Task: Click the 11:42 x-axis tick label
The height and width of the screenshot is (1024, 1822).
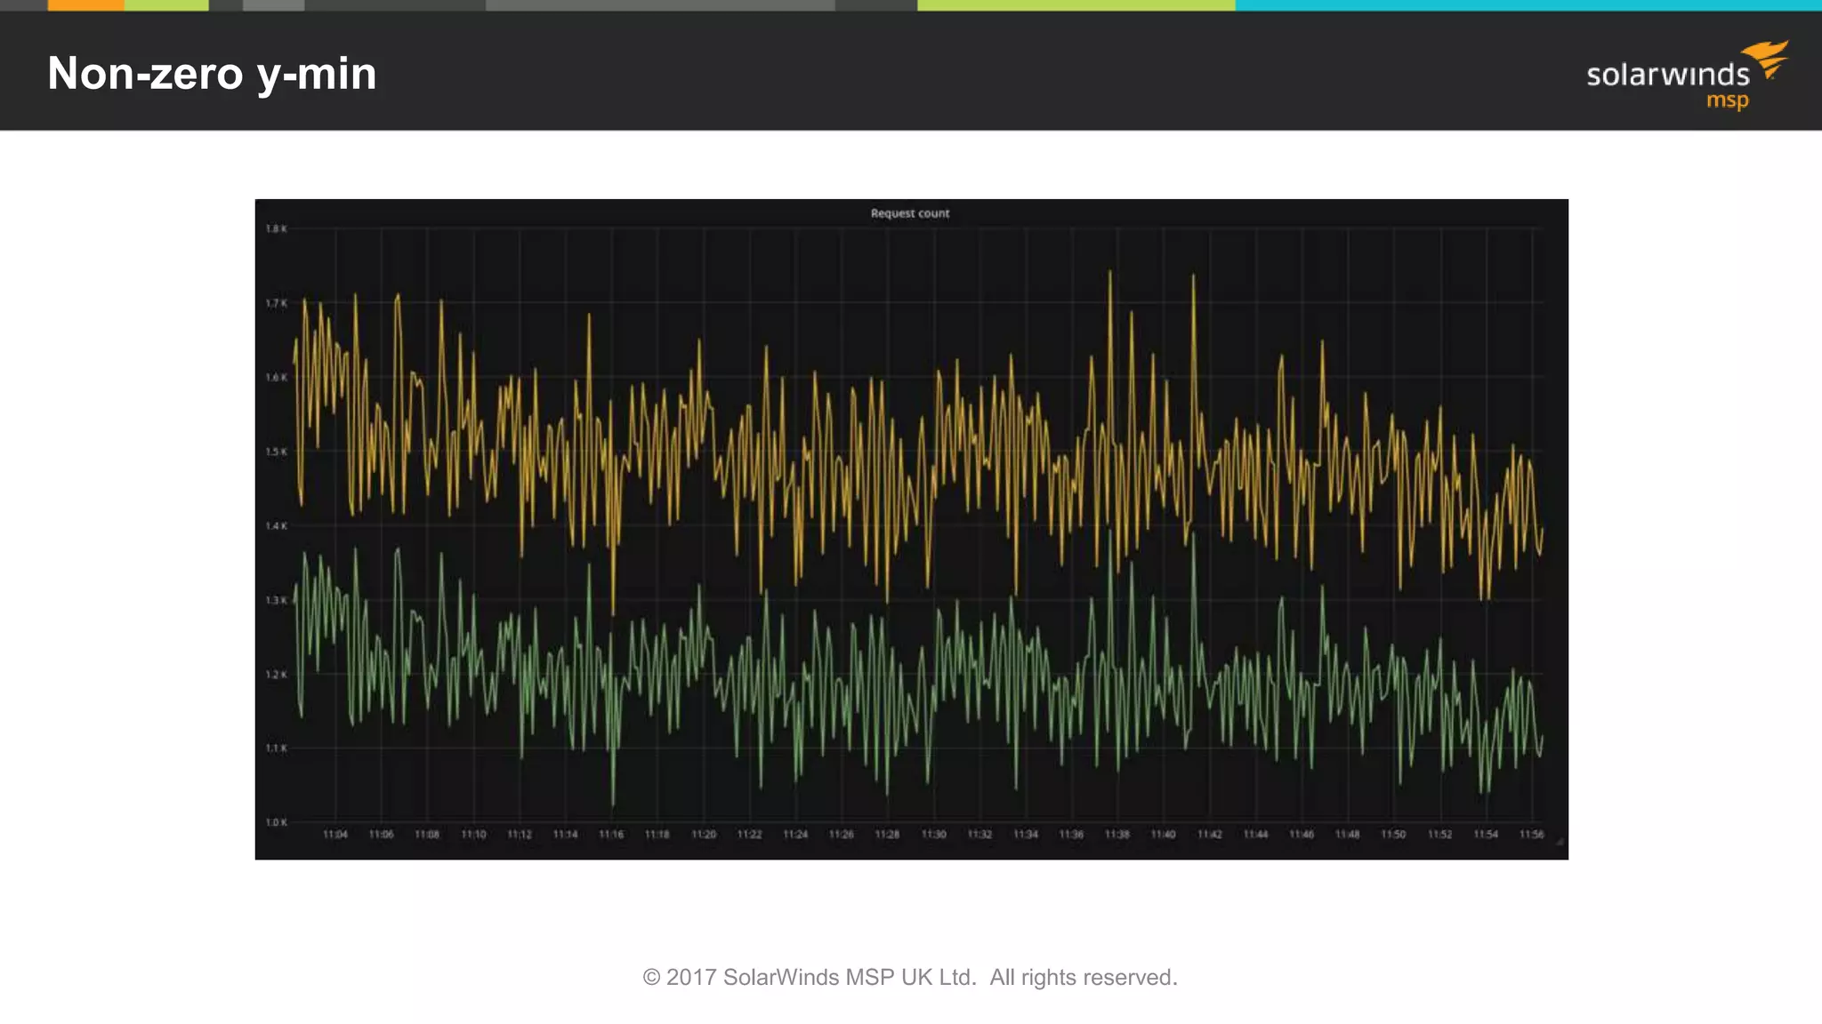Action: coord(1209,835)
